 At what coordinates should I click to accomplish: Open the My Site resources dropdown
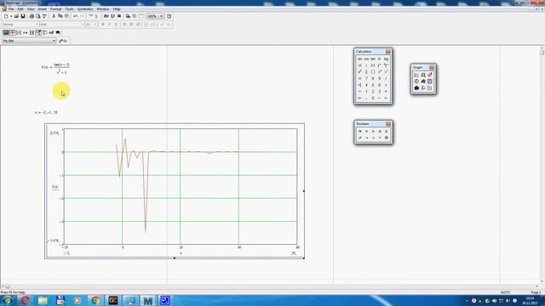[x=54, y=41]
